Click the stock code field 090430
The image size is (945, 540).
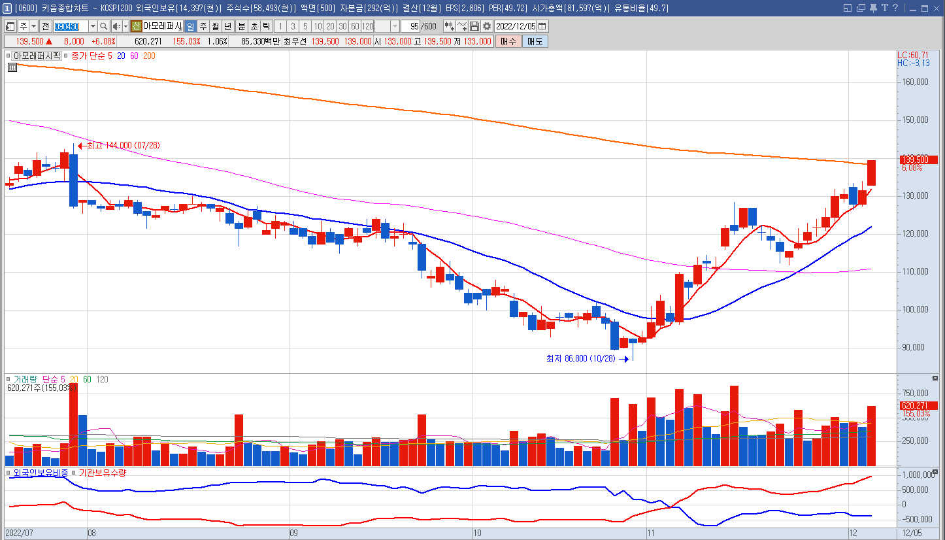(x=71, y=26)
